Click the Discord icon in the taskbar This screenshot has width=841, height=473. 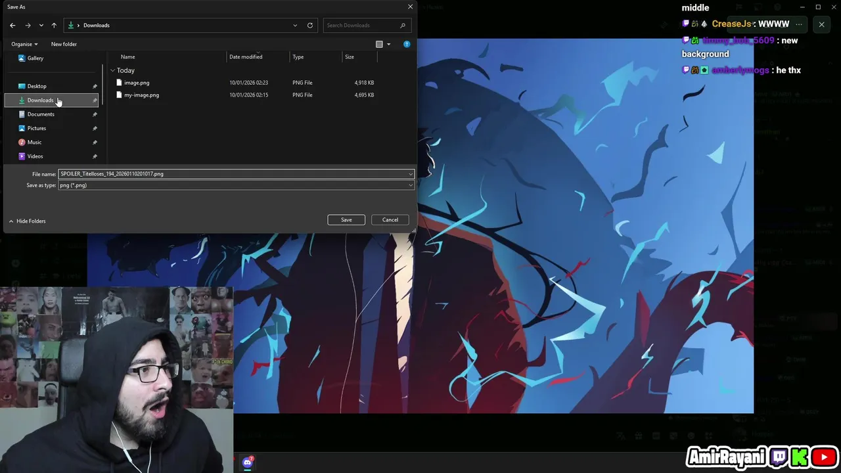pos(248,462)
